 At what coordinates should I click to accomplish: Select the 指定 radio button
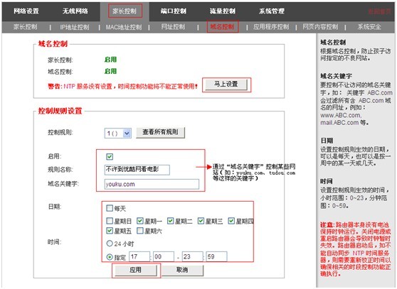pos(110,257)
